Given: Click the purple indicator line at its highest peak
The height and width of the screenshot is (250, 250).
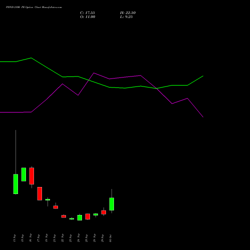Looking at the screenshot, I should coord(94,73).
